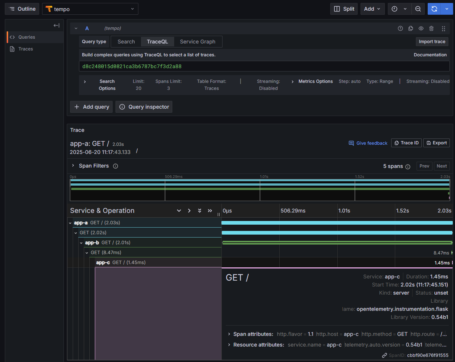The height and width of the screenshot is (362, 455).
Task: Open the time picker clock icon
Action: tap(394, 9)
